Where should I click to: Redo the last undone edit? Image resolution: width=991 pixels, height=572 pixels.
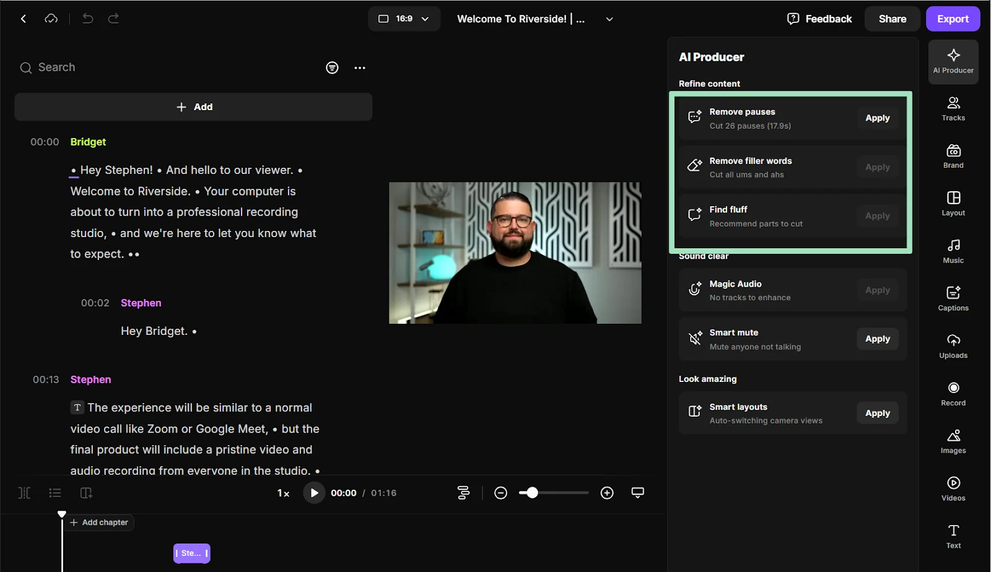coord(113,19)
